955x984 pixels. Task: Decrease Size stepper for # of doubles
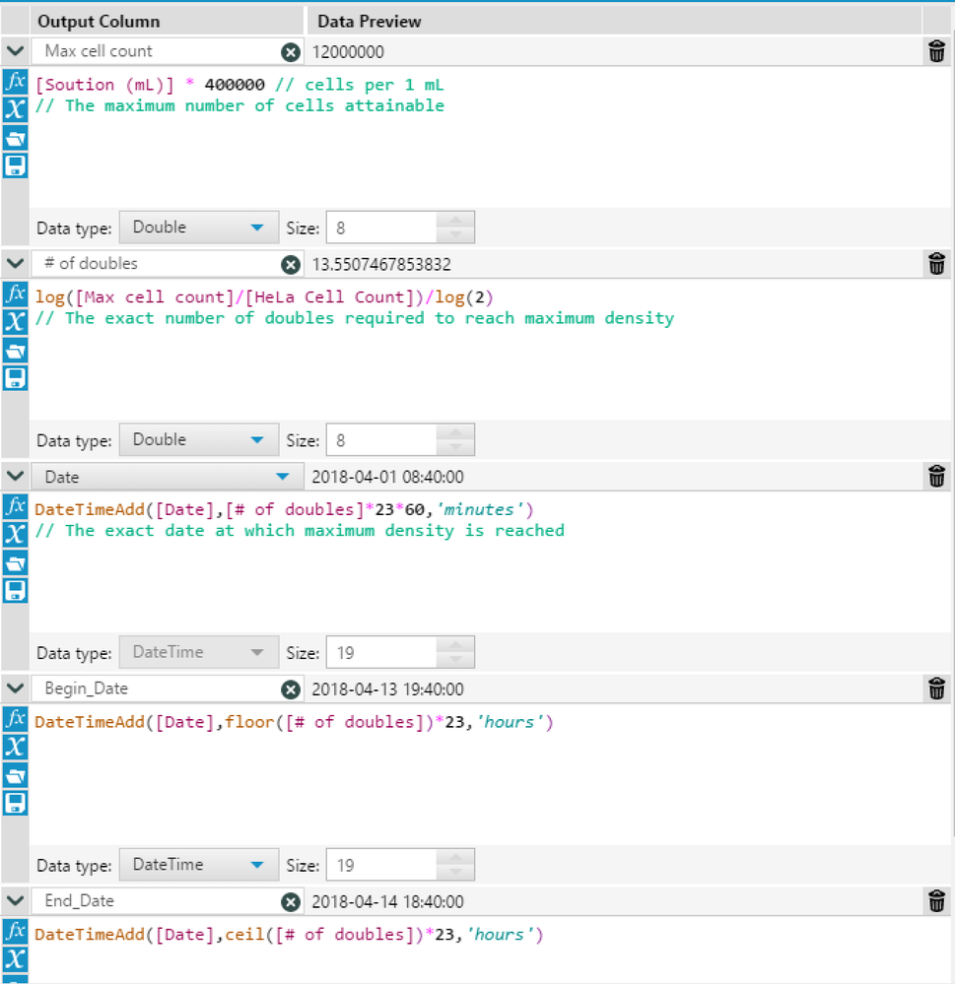(456, 448)
